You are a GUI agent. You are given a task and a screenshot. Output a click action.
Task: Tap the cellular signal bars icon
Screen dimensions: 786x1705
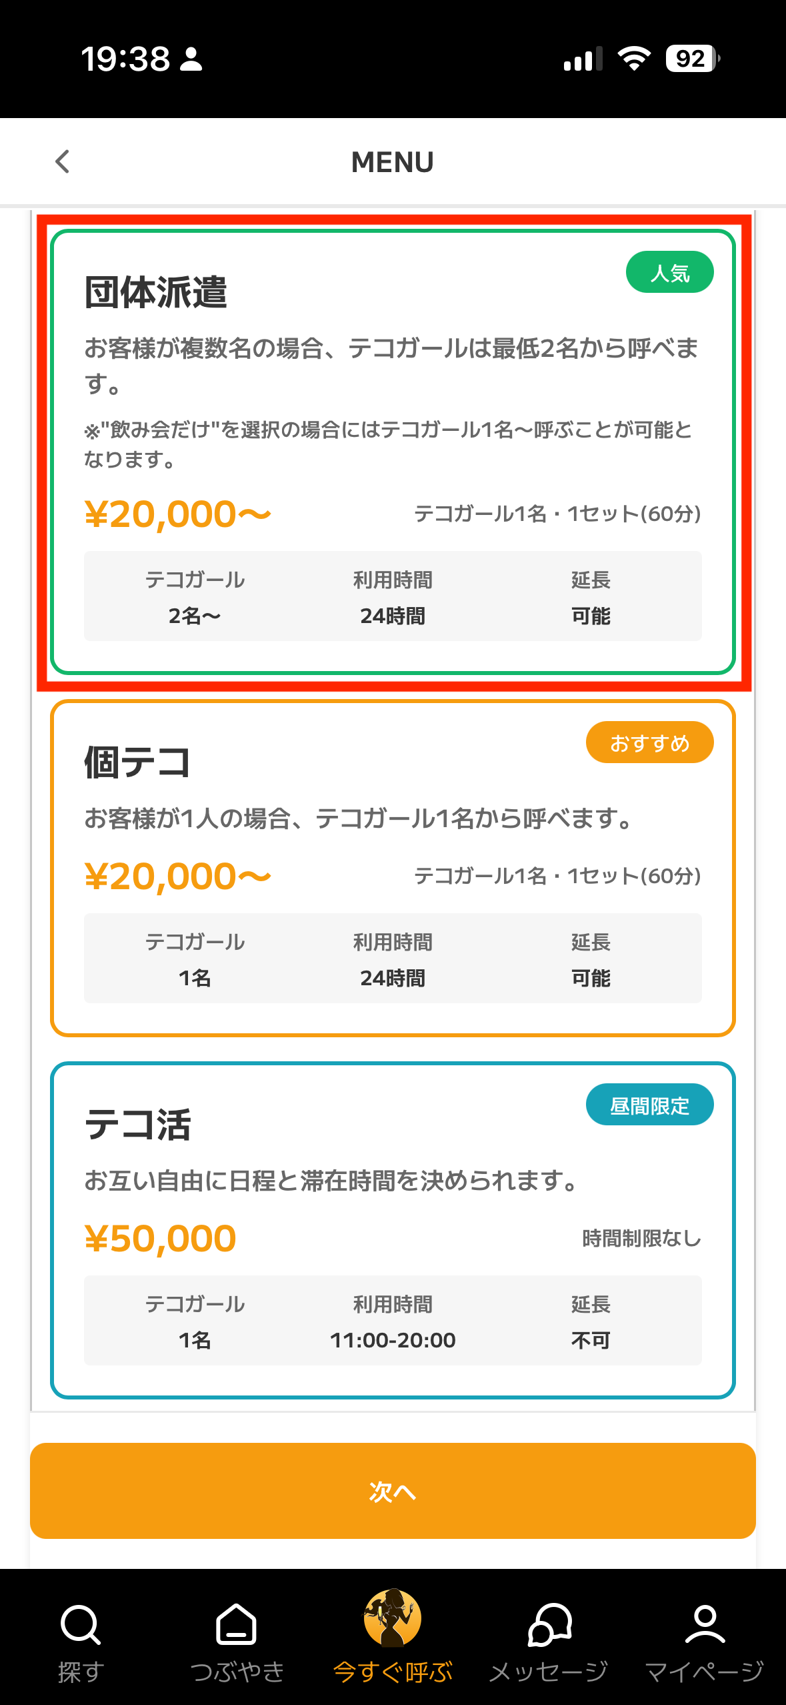583,59
